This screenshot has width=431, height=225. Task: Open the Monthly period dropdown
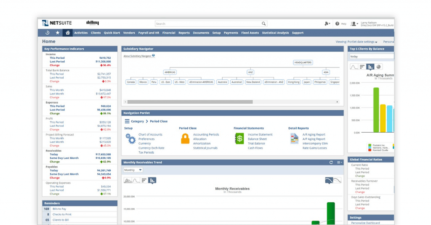[133, 170]
